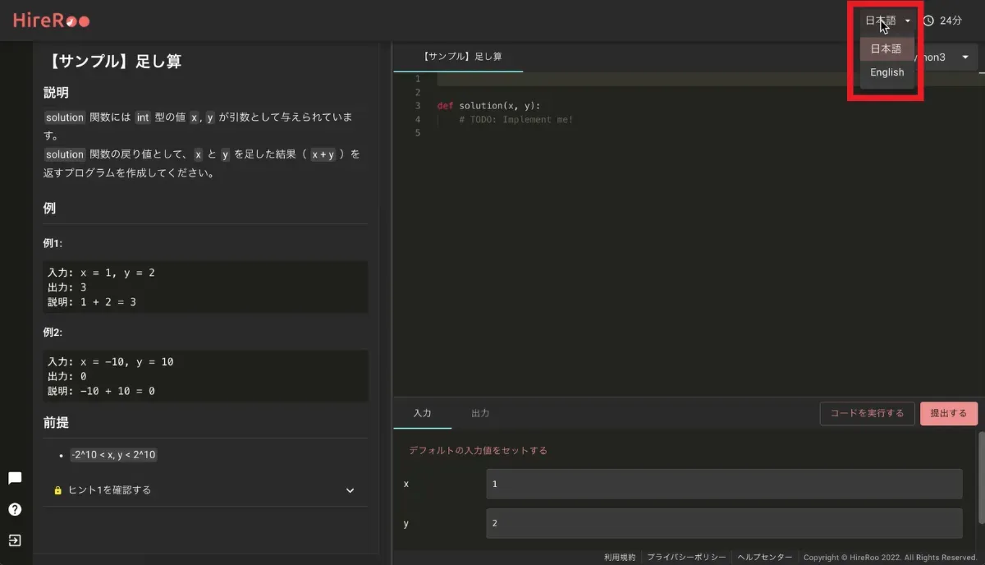Submit with the 提出する button
The image size is (985, 565).
click(x=949, y=413)
